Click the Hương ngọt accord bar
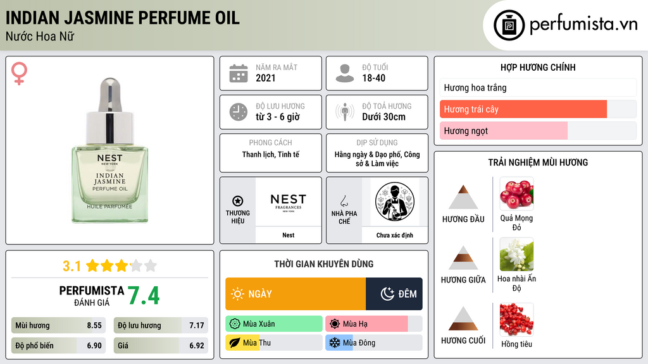The width and height of the screenshot is (648, 364). point(538,130)
